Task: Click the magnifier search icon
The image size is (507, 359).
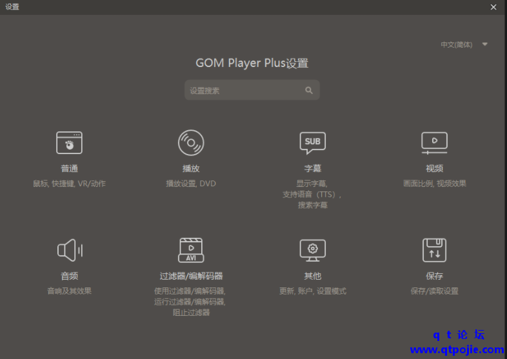Action: pos(309,90)
